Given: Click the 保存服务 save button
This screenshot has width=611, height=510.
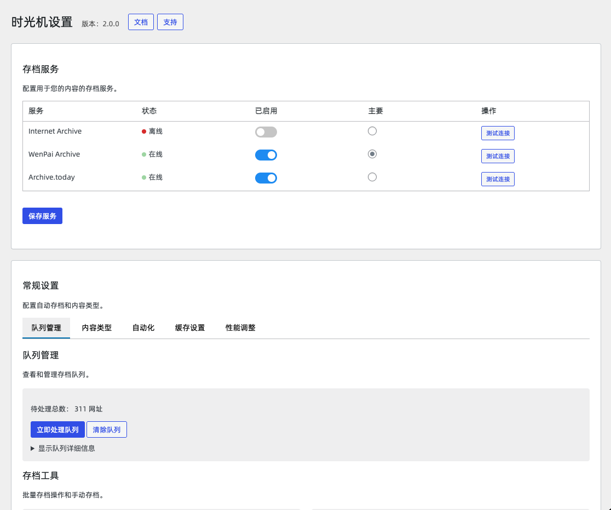Looking at the screenshot, I should tap(43, 216).
